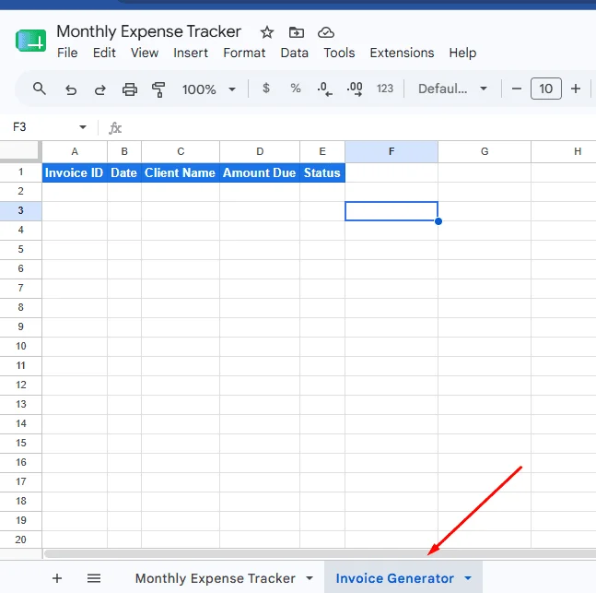Select the Amount Due header cell
Image resolution: width=596 pixels, height=593 pixels.
[x=260, y=172]
